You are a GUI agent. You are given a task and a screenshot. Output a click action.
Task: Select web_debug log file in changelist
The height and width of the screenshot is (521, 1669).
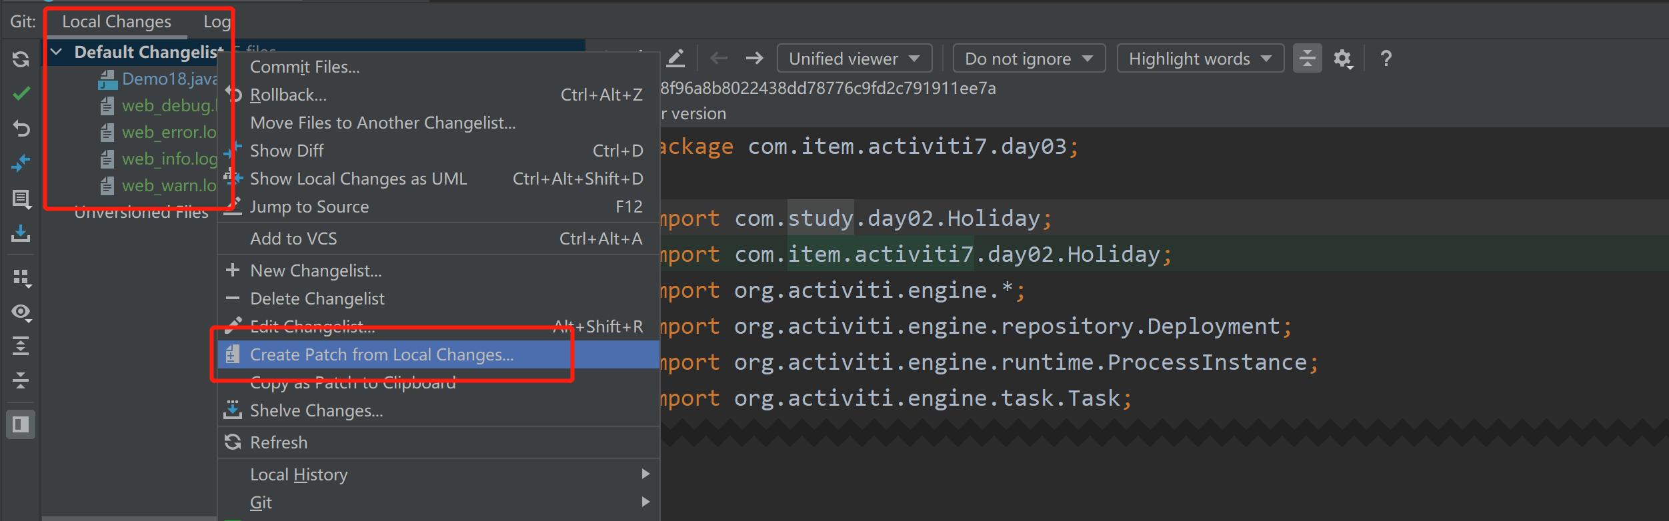170,105
